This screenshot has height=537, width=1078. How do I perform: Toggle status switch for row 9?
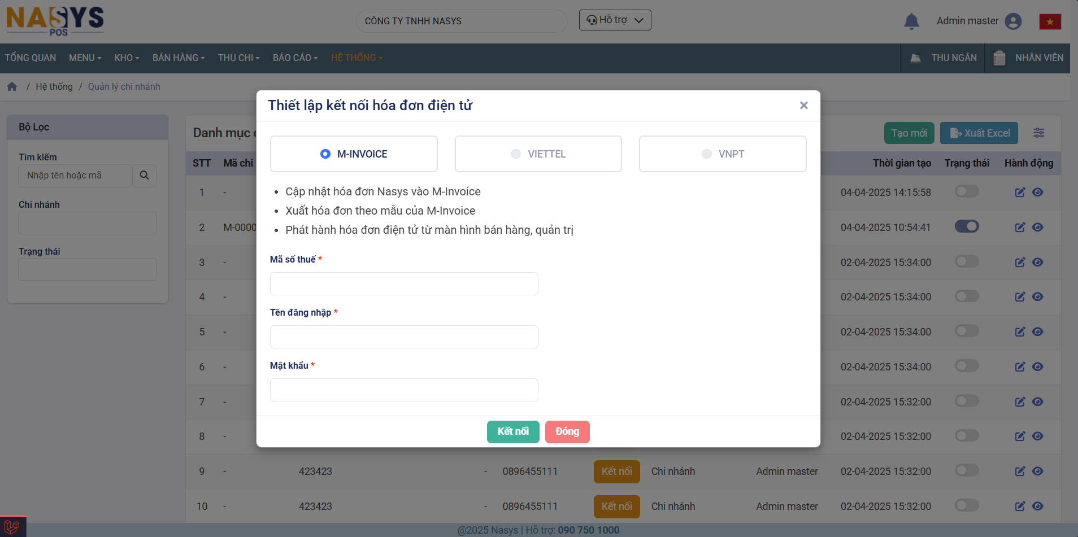967,470
